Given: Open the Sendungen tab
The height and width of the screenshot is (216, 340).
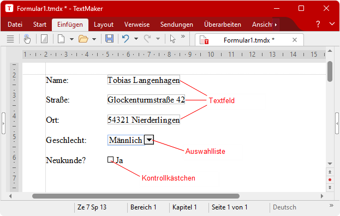Looking at the screenshot, I should tap(176, 25).
